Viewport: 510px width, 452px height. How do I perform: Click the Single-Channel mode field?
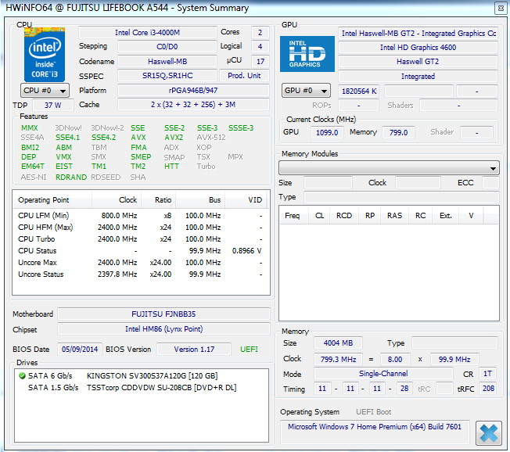[383, 374]
